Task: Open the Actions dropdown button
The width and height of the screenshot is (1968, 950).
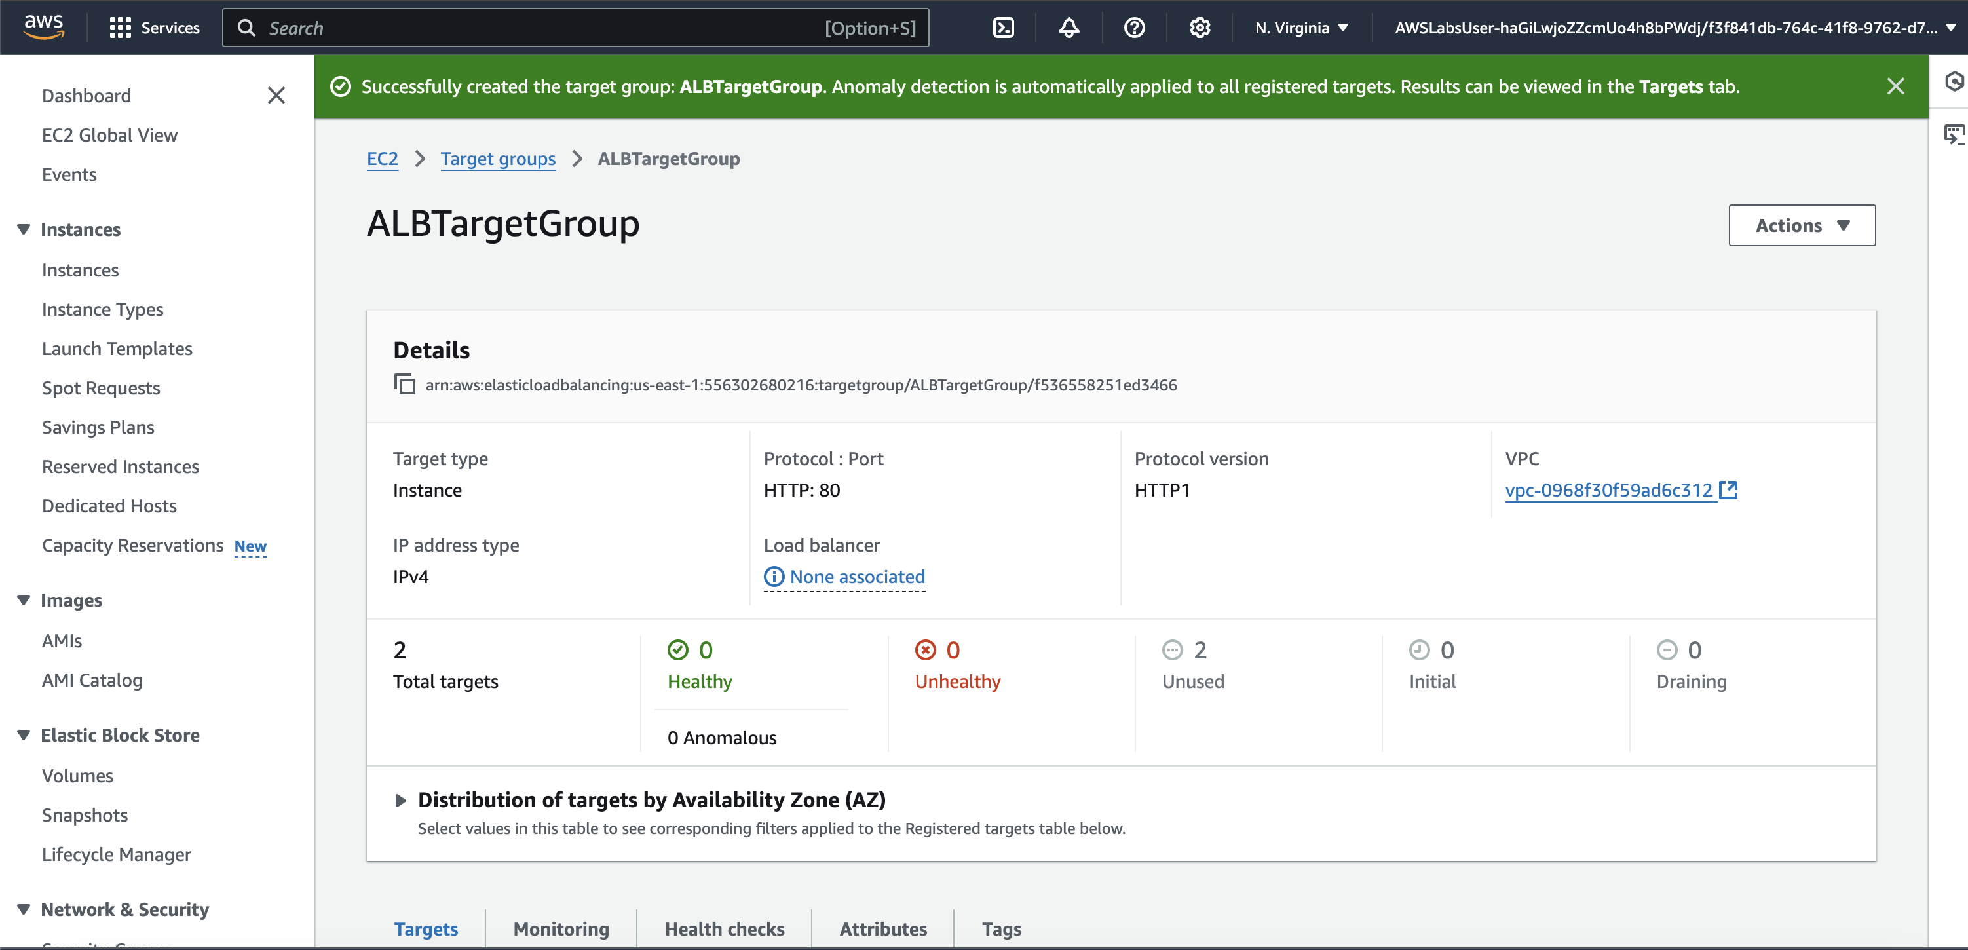Action: [x=1802, y=225]
